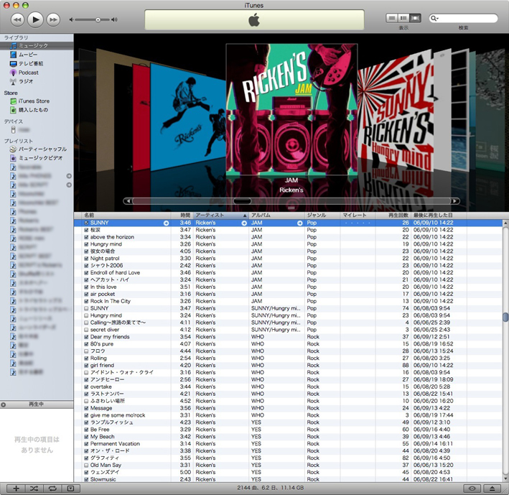Select the Permanent Vacation song row
The height and width of the screenshot is (495, 509).
coord(288,444)
